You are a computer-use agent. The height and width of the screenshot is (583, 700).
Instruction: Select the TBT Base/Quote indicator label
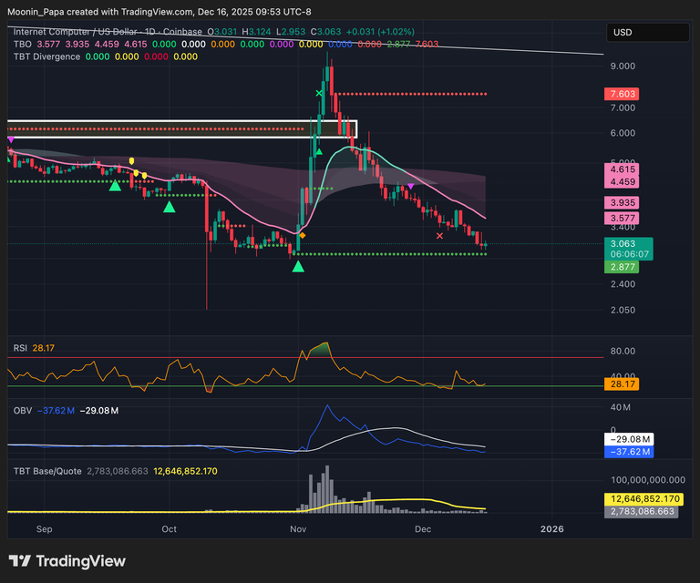(47, 470)
